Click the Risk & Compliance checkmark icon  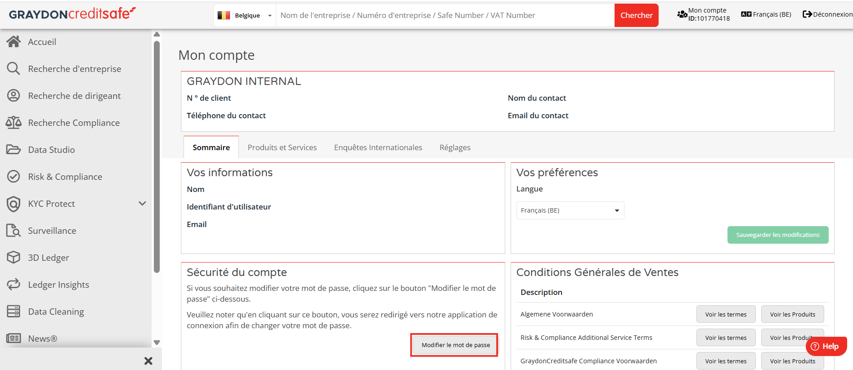13,177
